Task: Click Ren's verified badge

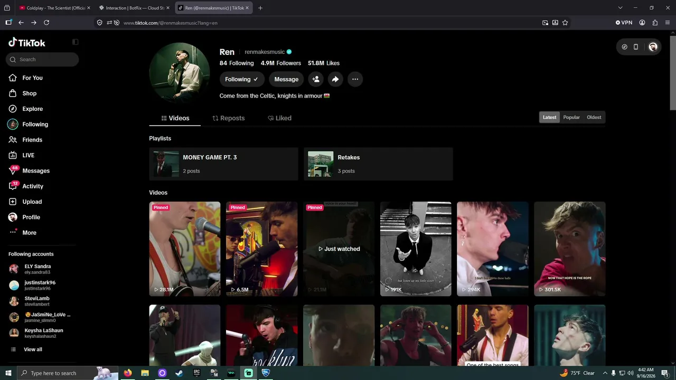Action: (x=289, y=52)
